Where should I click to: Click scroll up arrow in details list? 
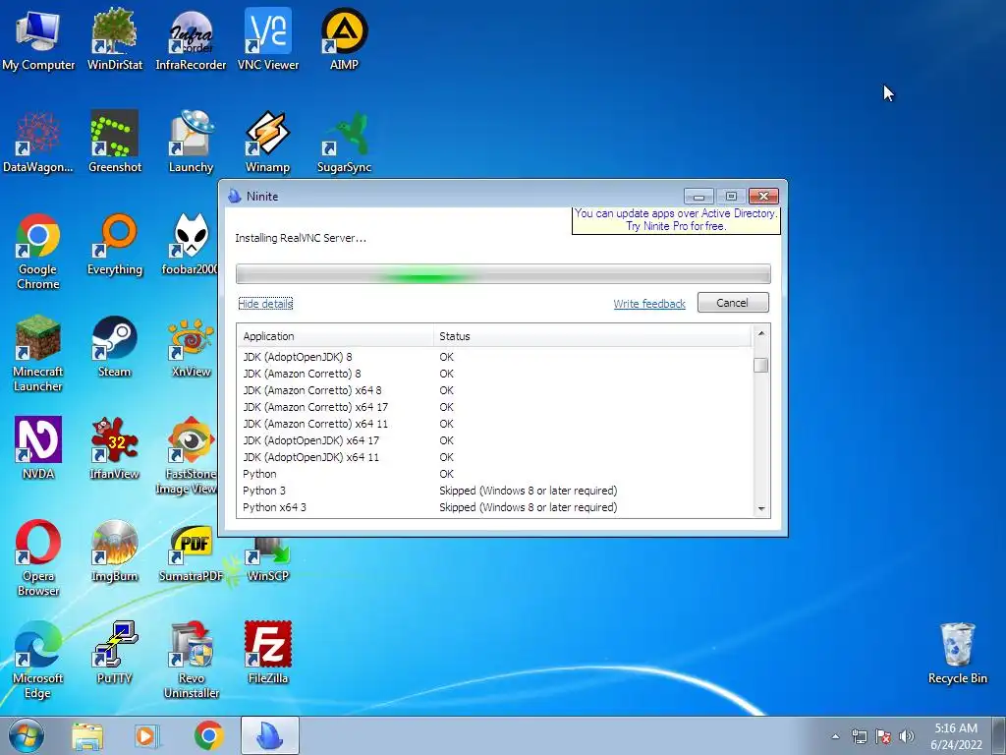pos(761,333)
